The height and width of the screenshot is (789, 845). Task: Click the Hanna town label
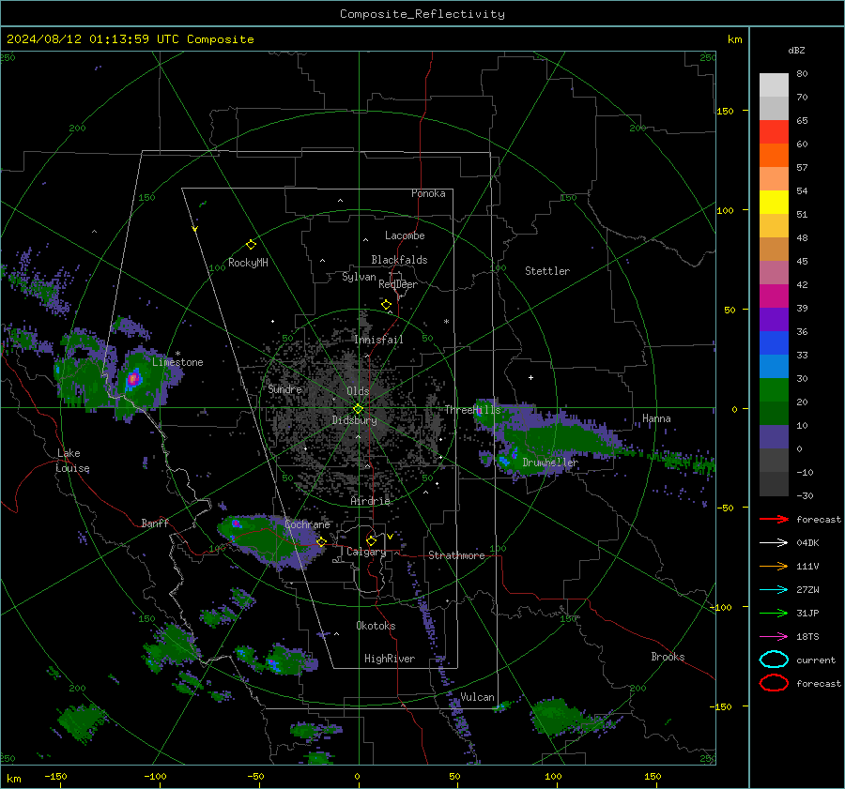pyautogui.click(x=656, y=418)
